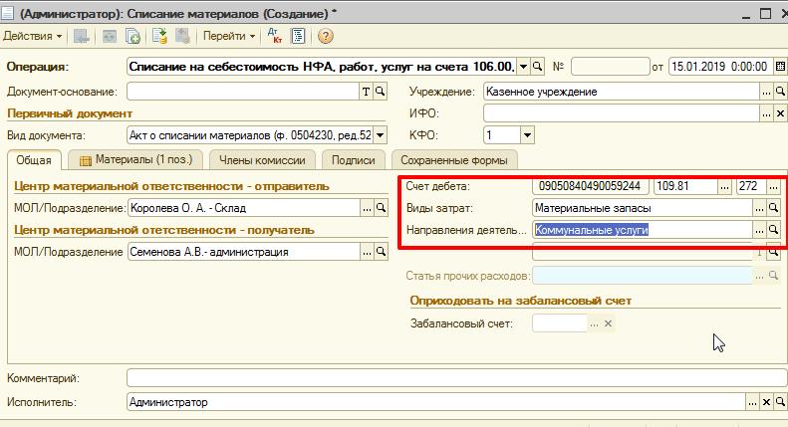Click ellipsis button for Направления деятельности
The width and height of the screenshot is (788, 427).
(x=760, y=229)
